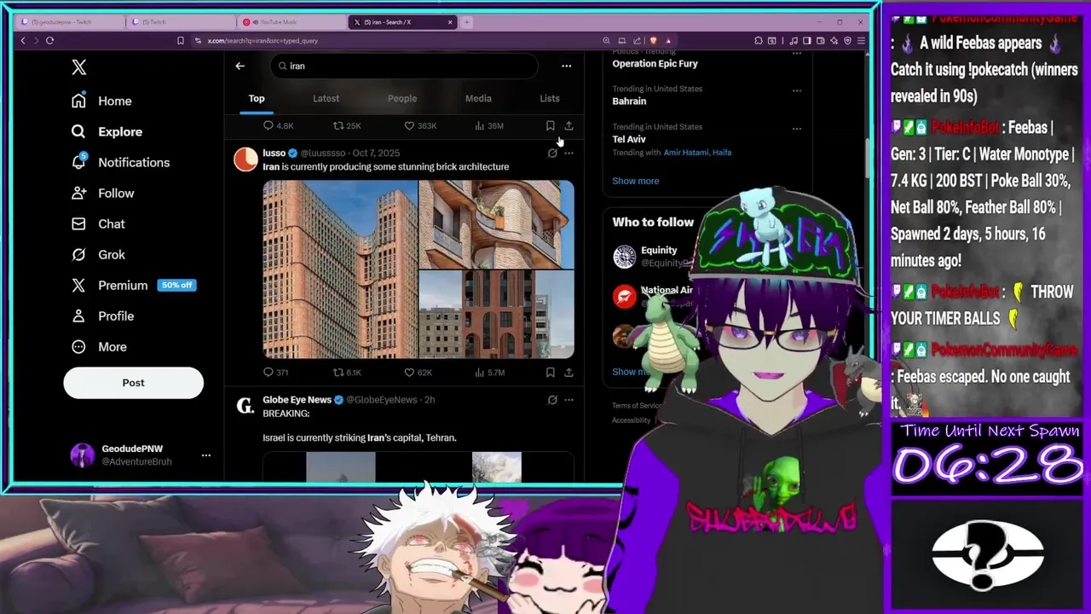This screenshot has height=614, width=1091.
Task: Open browser hamburger menu
Action: 862,40
